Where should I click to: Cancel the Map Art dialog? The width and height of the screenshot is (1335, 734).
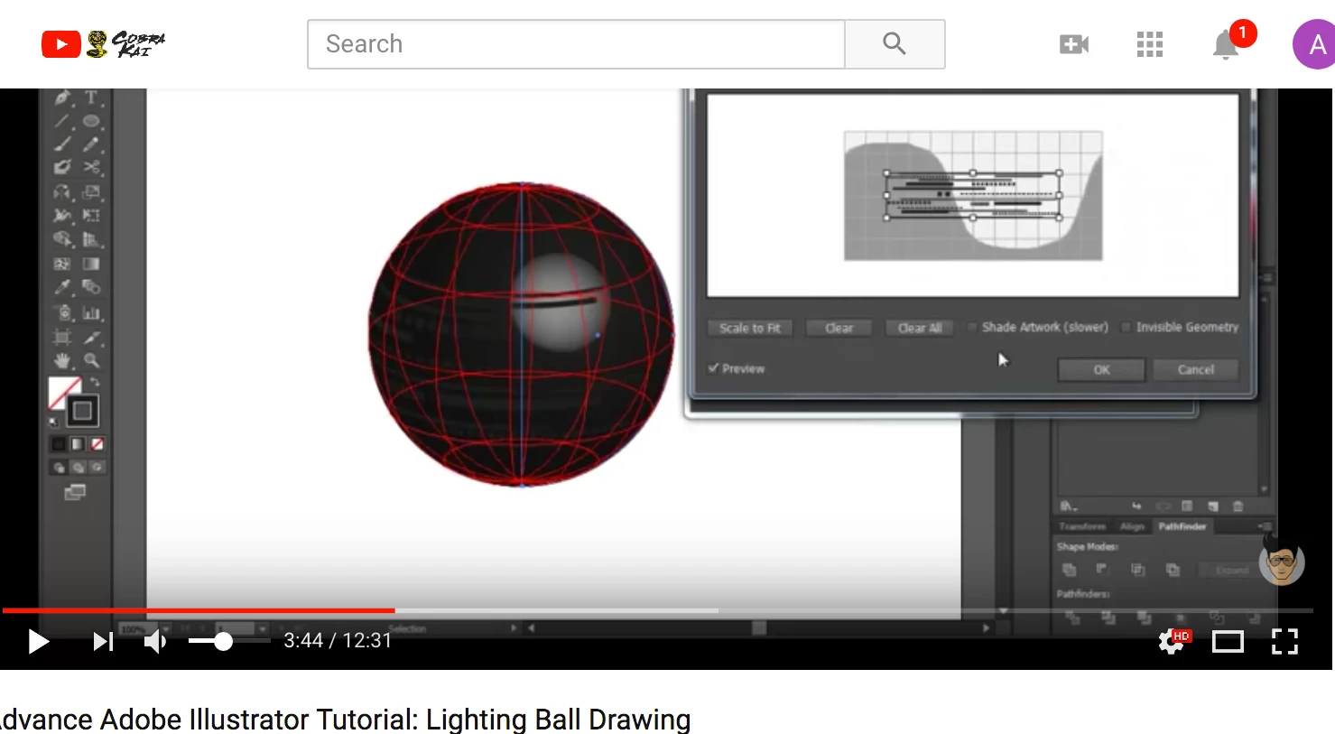tap(1195, 369)
